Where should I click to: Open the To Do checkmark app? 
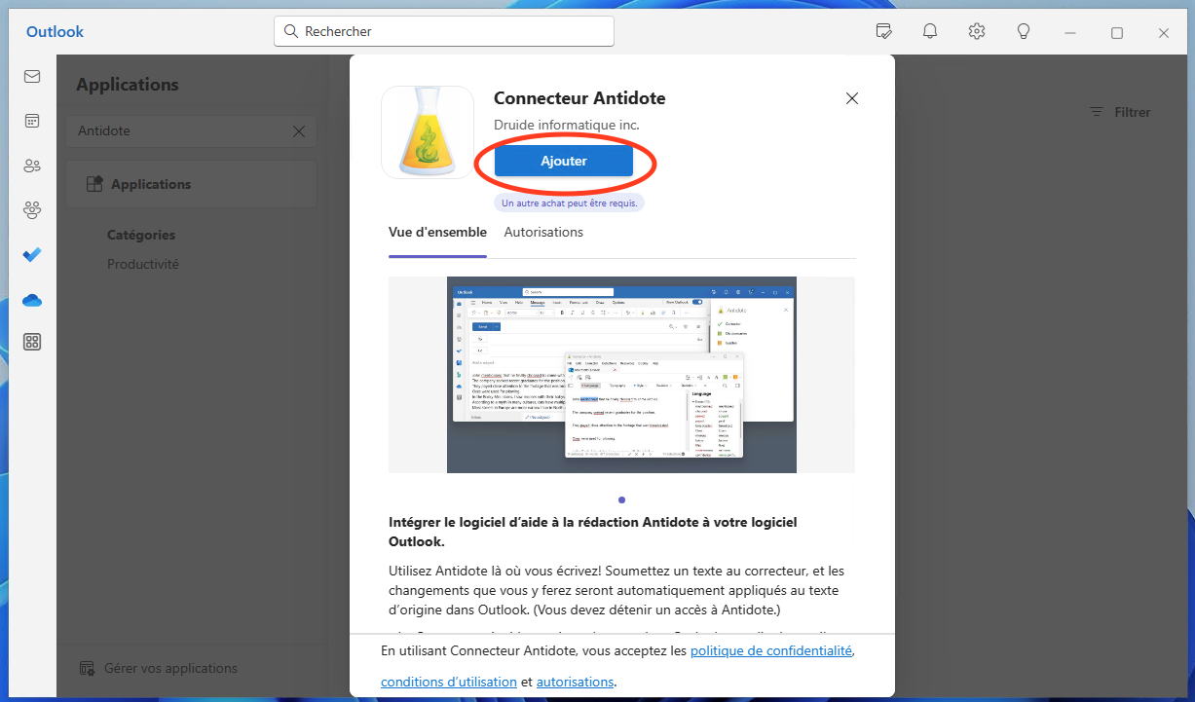tap(32, 254)
